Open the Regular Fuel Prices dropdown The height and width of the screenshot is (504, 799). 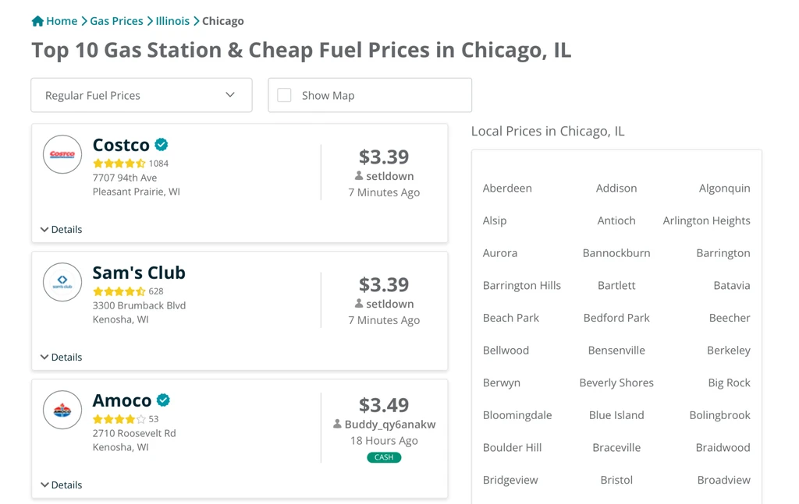[x=142, y=95]
